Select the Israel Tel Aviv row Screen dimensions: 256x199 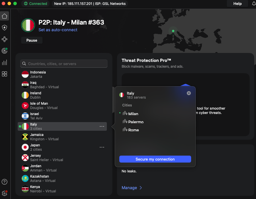[x=62, y=116]
